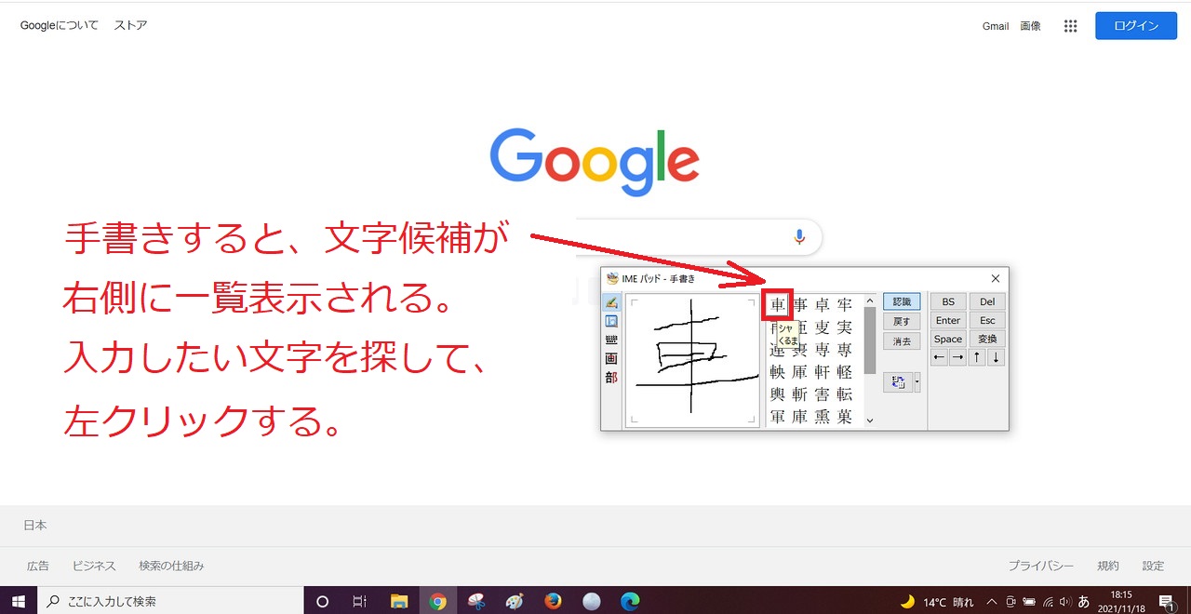Click the Meet Now tray icon
Image resolution: width=1191 pixels, height=614 pixels.
tap(1010, 601)
